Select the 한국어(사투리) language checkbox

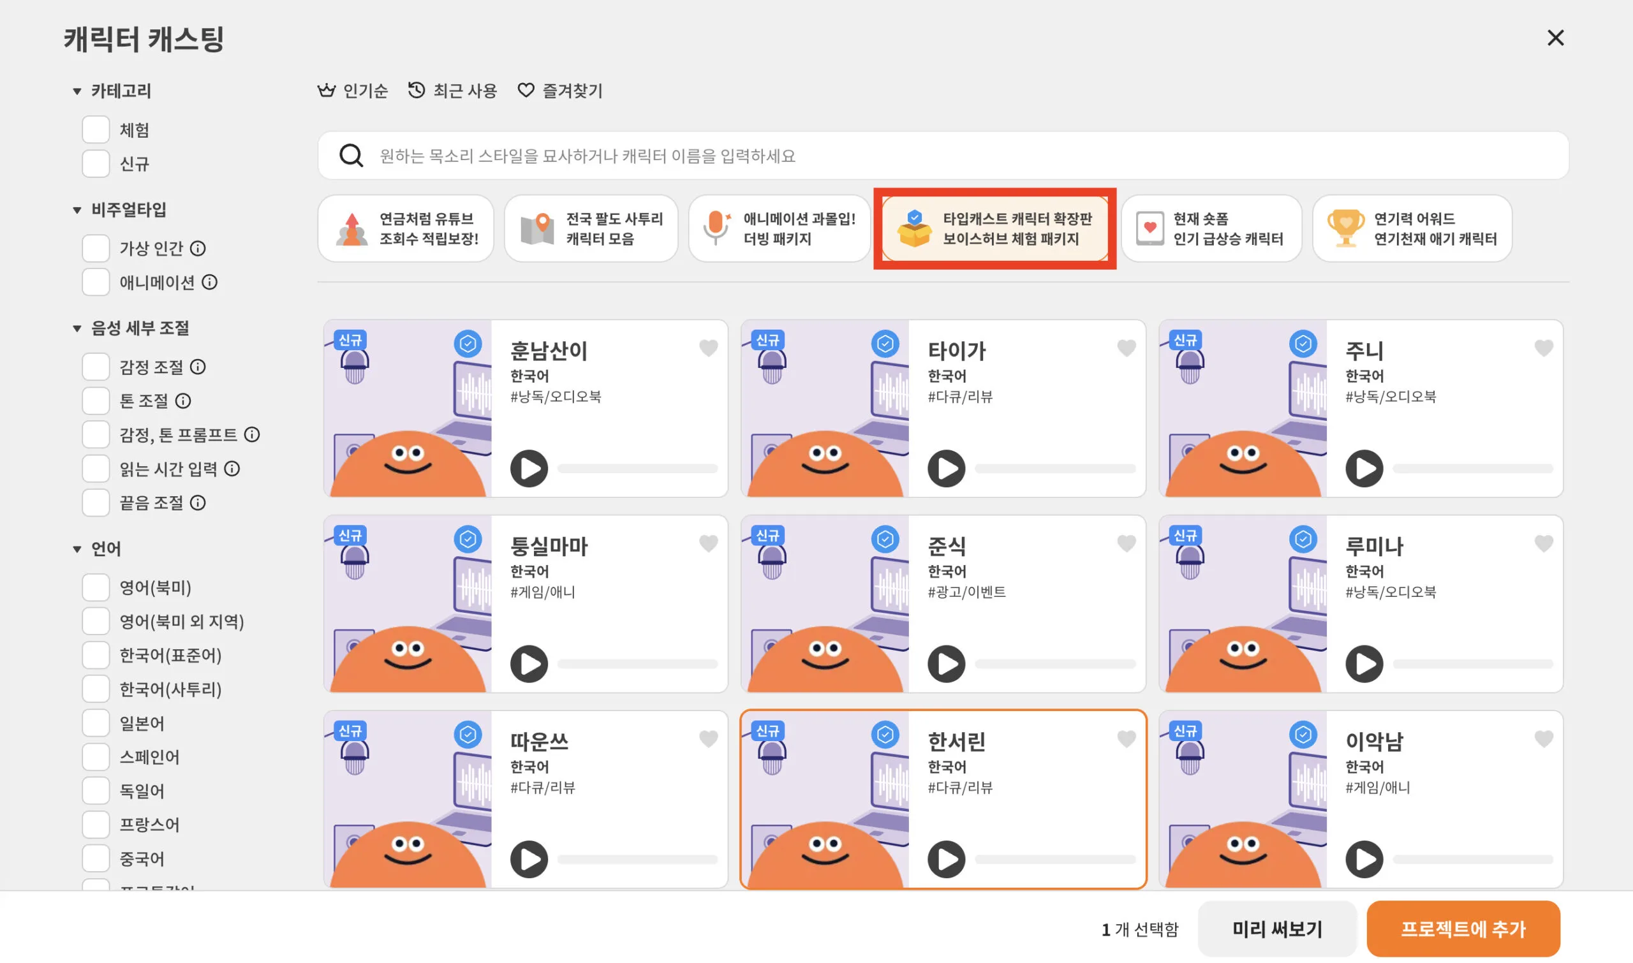click(96, 689)
